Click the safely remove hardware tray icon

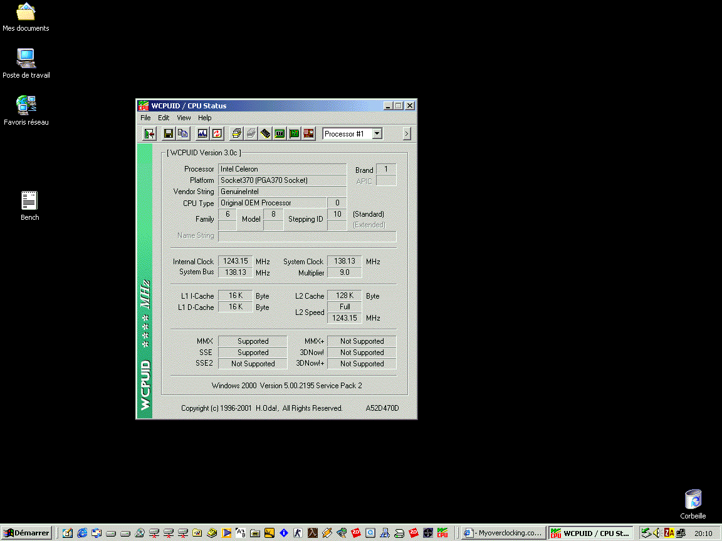point(646,533)
